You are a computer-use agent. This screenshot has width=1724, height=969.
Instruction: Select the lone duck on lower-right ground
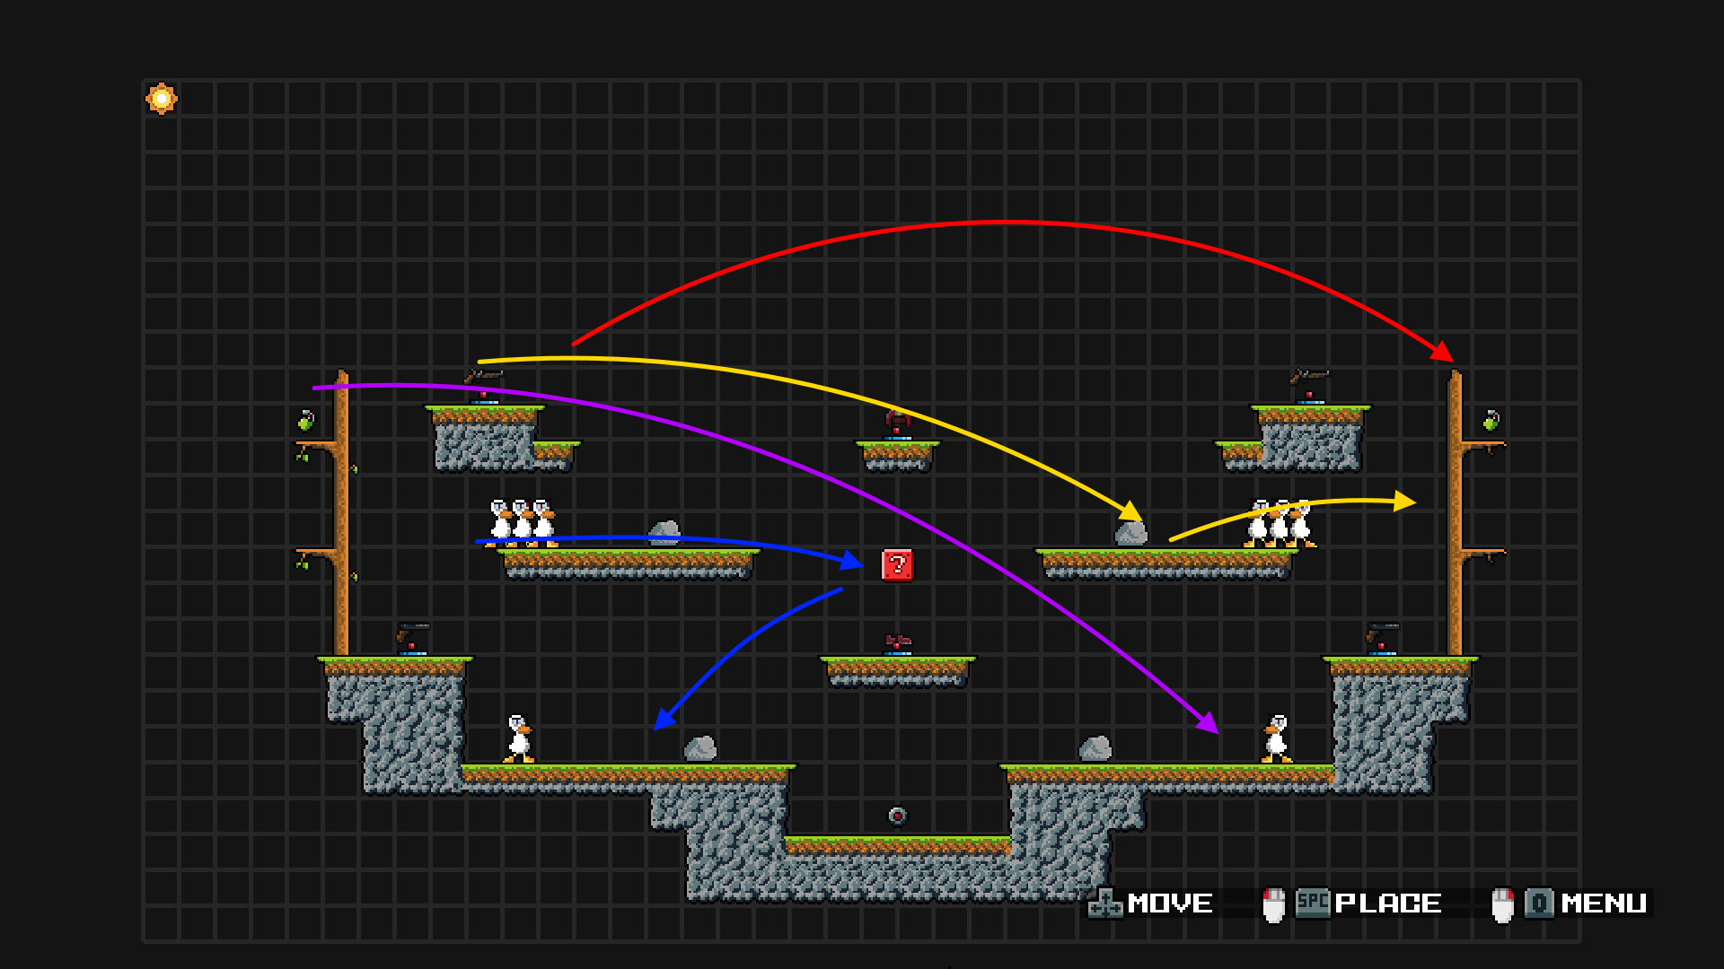coord(1276,739)
